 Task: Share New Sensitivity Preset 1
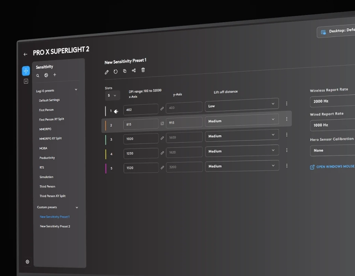point(134,70)
